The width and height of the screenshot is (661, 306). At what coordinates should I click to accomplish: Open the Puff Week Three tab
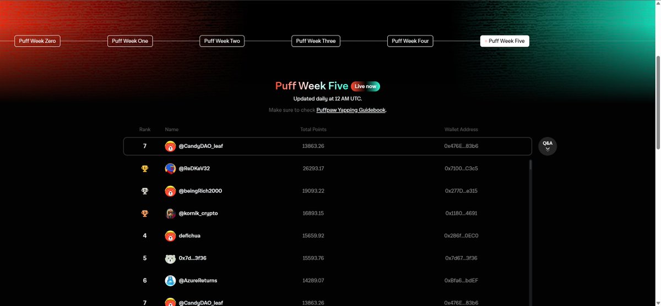(316, 41)
